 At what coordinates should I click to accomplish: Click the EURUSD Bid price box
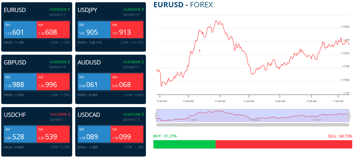click(x=20, y=29)
